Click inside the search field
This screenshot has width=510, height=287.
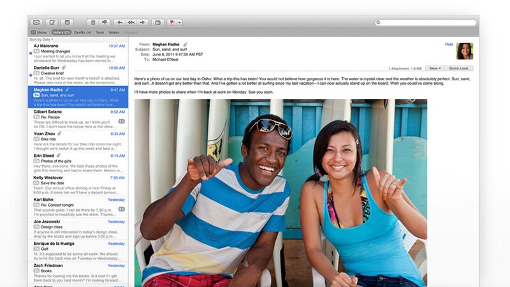427,22
